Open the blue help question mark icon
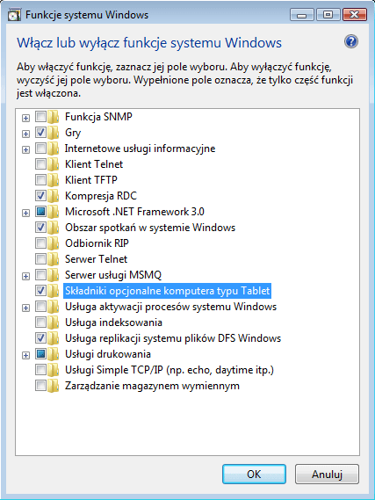 tap(351, 42)
